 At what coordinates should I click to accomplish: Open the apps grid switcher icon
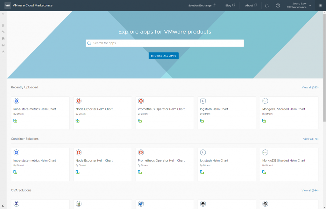pos(320,5)
